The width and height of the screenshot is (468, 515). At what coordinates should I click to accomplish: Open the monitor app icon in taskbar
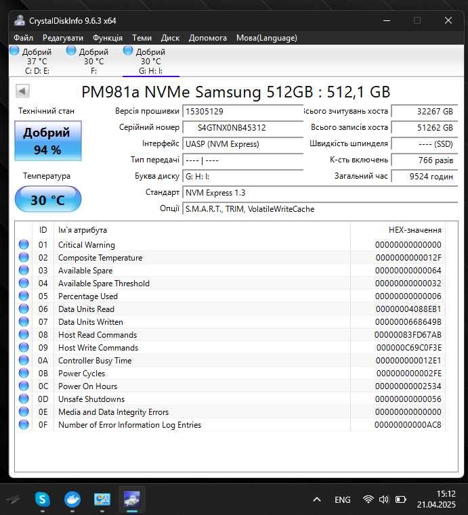[102, 499]
